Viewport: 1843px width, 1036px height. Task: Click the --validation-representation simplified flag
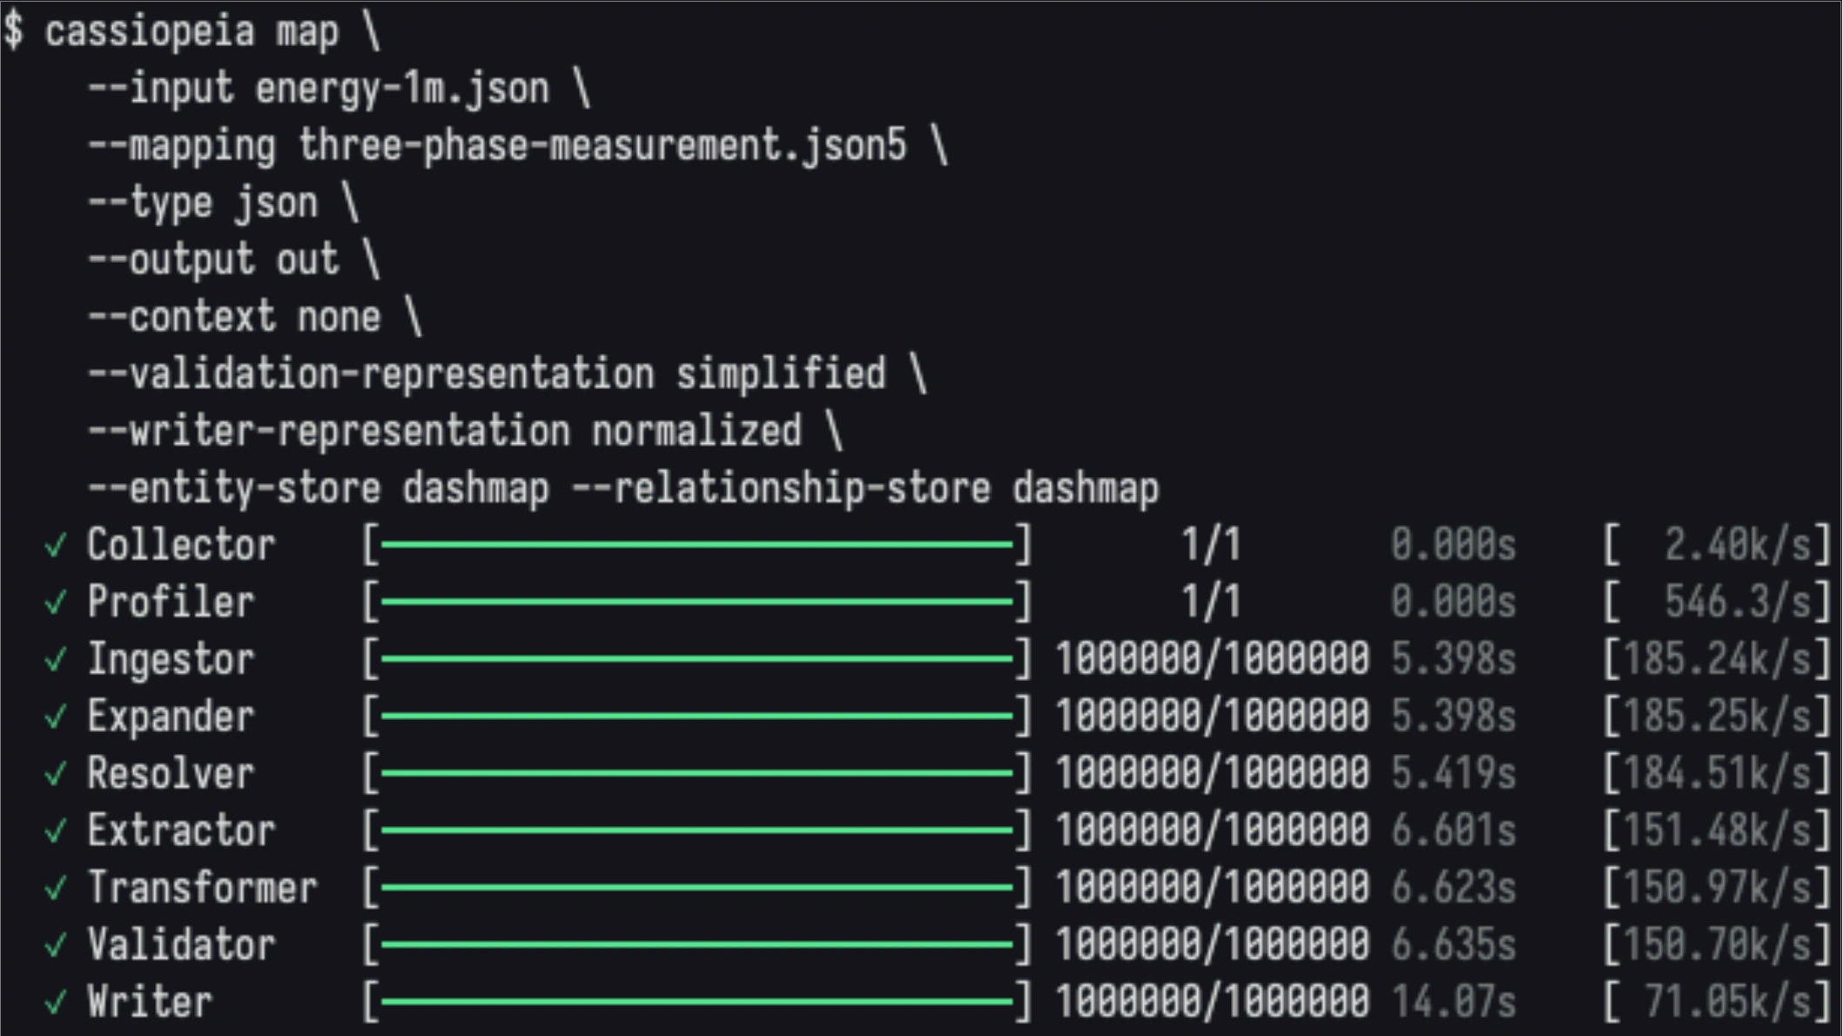point(487,375)
